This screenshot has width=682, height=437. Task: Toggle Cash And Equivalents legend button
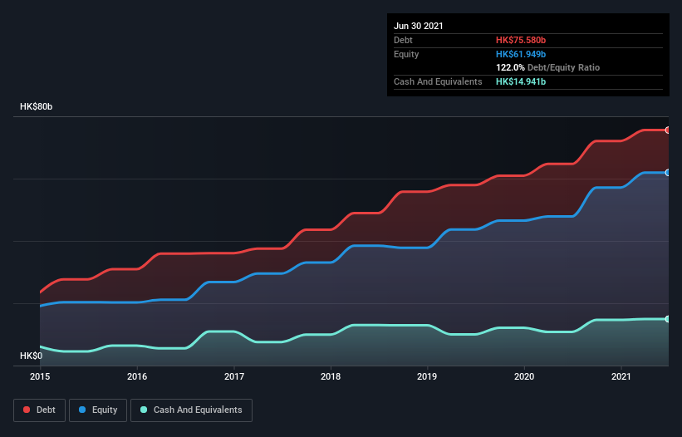[191, 410]
